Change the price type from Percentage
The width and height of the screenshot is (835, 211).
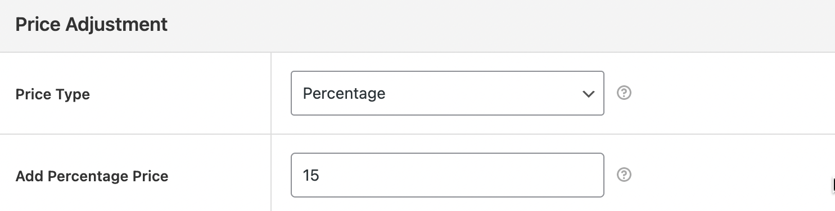point(448,93)
